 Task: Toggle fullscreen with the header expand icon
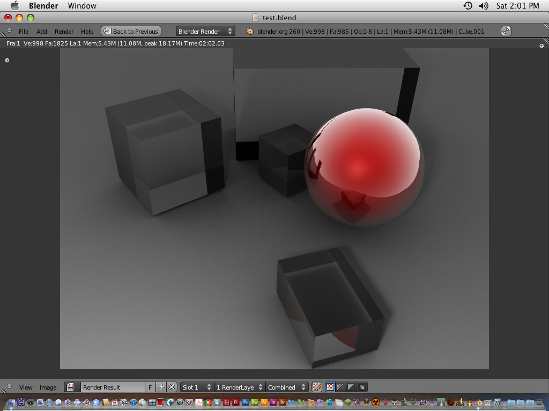506,32
